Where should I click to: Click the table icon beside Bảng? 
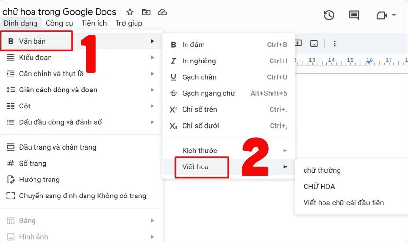point(11,221)
